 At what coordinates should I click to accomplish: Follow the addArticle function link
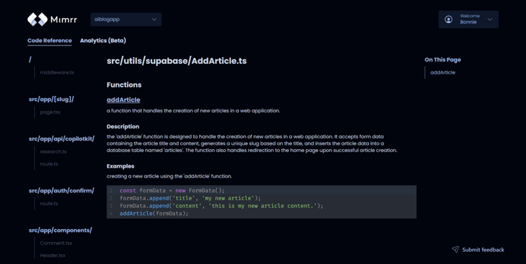tap(123, 100)
